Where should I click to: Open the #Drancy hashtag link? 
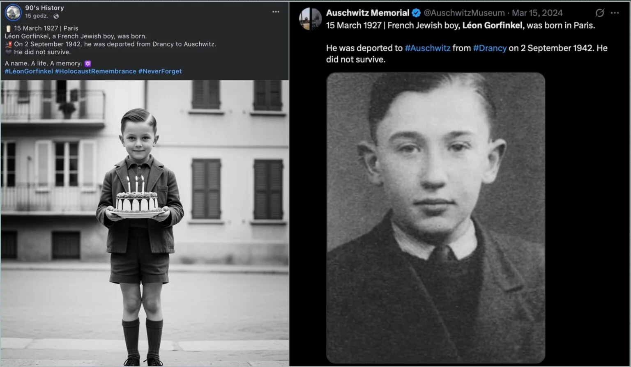click(490, 48)
